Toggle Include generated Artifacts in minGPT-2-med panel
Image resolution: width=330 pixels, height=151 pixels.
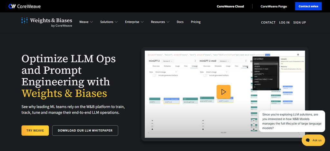(x=205, y=75)
